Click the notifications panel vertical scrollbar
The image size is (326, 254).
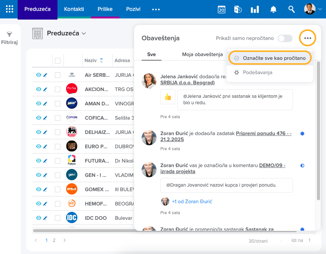coord(318,131)
